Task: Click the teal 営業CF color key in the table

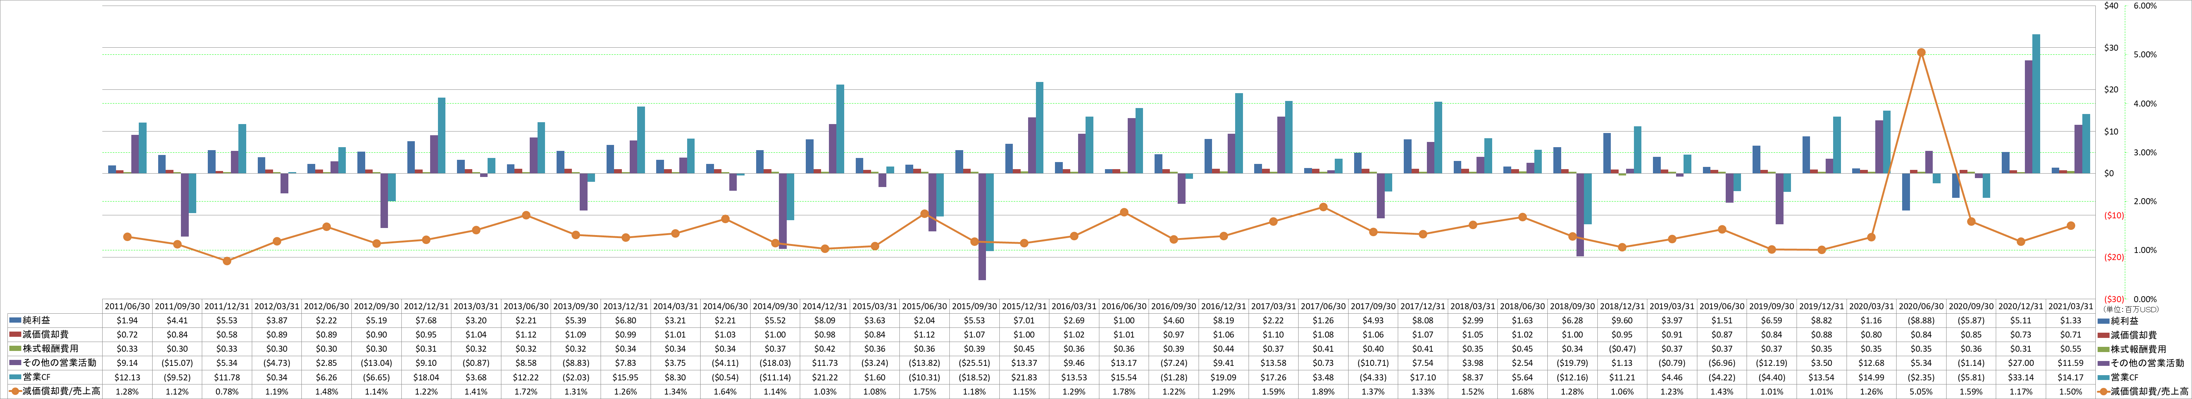Action: (x=15, y=377)
